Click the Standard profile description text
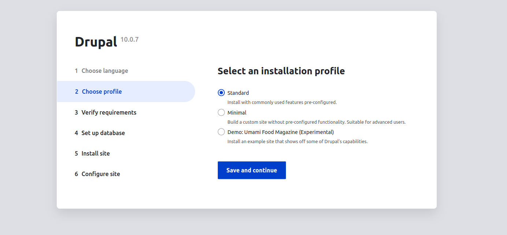507x235 pixels. click(x=282, y=102)
